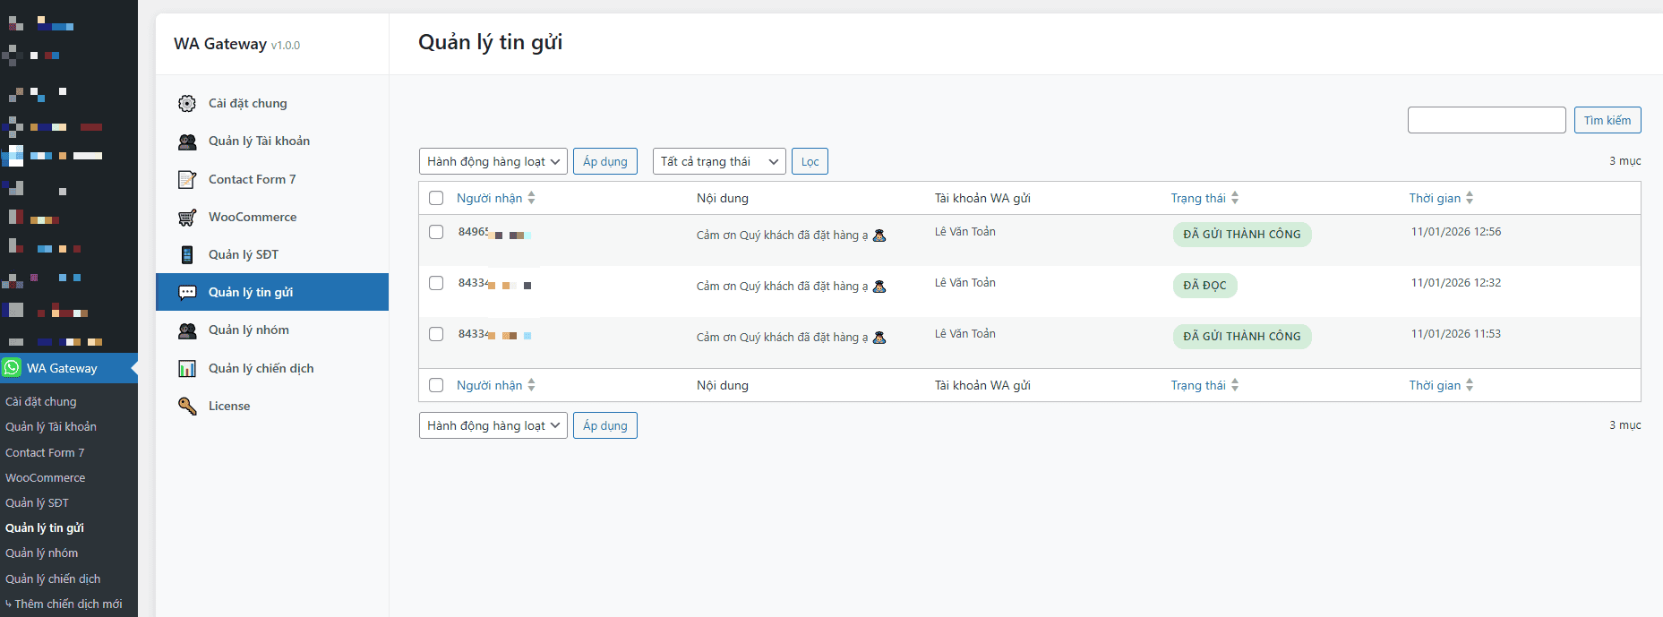Click inside the search text field

pyautogui.click(x=1486, y=120)
